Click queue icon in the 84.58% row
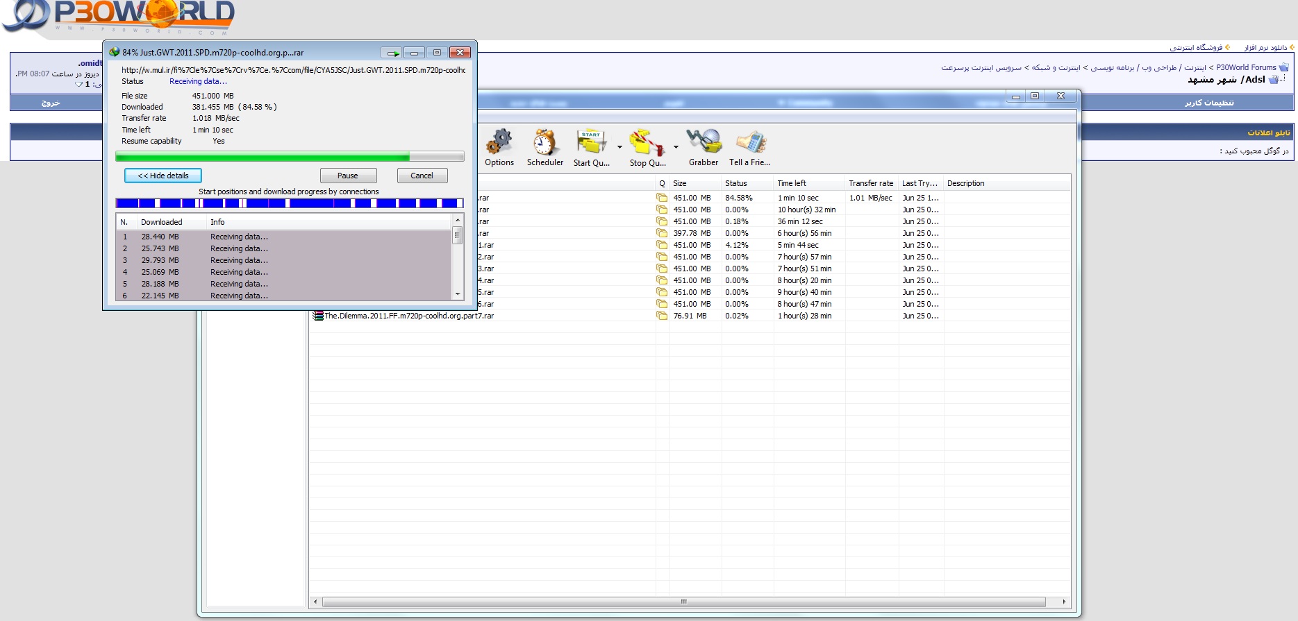Viewport: 1298px width, 621px height. pos(662,198)
